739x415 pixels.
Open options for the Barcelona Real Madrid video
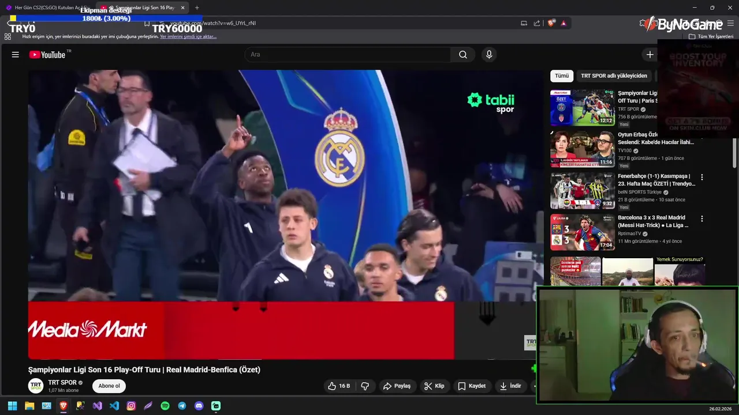tap(702, 219)
